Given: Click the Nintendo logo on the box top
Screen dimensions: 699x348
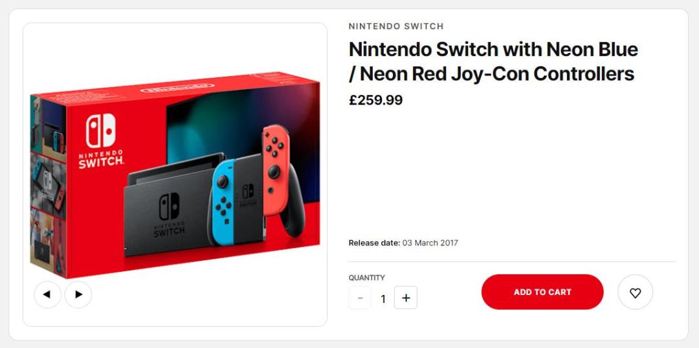Looking at the screenshot, I should (x=177, y=88).
